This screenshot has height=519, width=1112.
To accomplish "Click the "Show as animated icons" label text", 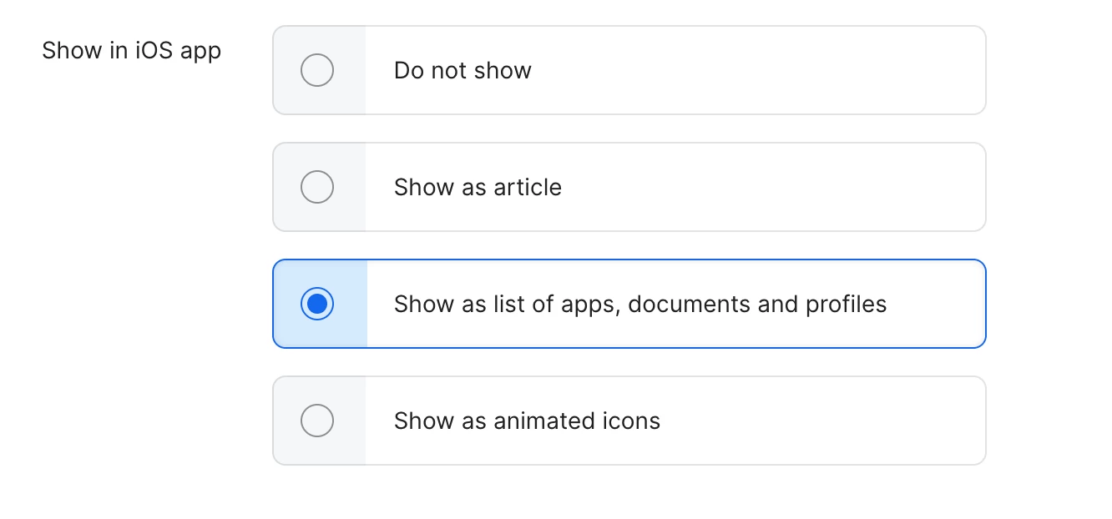I will [x=527, y=421].
